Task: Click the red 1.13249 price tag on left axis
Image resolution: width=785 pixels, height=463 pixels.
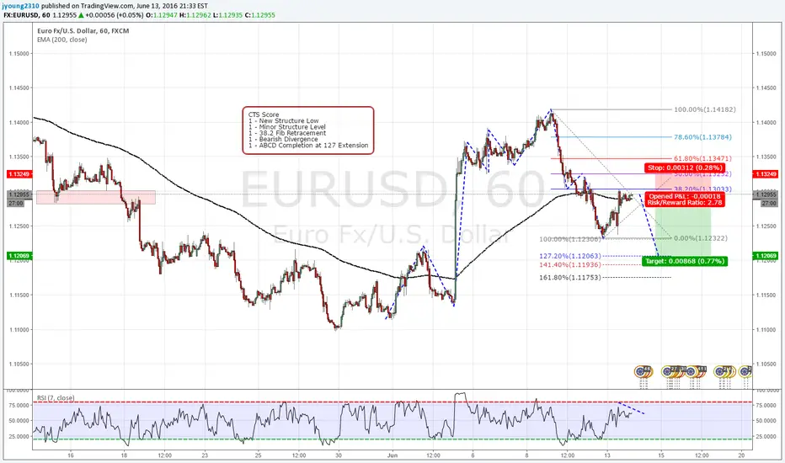Action: point(19,174)
